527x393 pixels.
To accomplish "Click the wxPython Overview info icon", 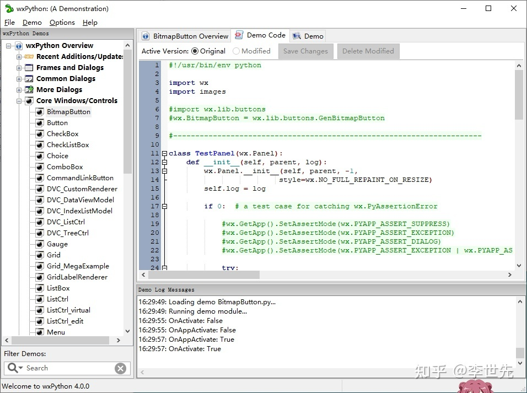I will point(19,46).
